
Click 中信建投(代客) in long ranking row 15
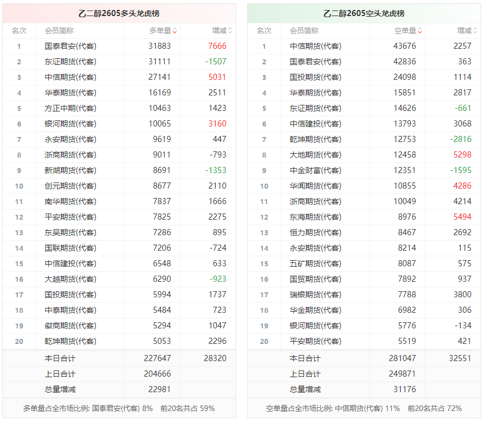70,263
